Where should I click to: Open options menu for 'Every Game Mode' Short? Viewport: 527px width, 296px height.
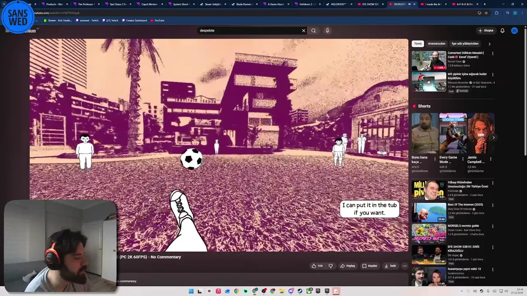point(463,159)
